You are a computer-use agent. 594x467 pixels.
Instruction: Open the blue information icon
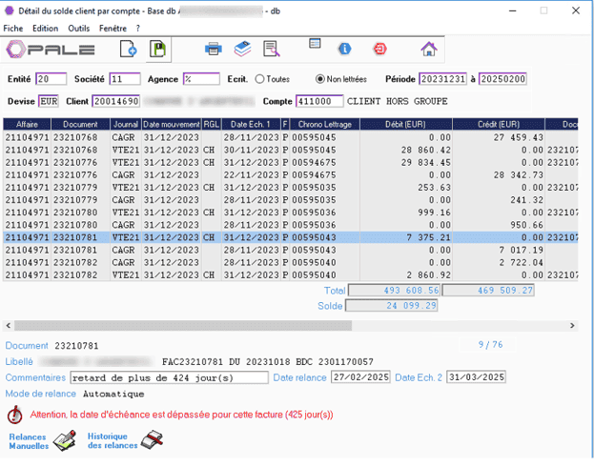[345, 49]
